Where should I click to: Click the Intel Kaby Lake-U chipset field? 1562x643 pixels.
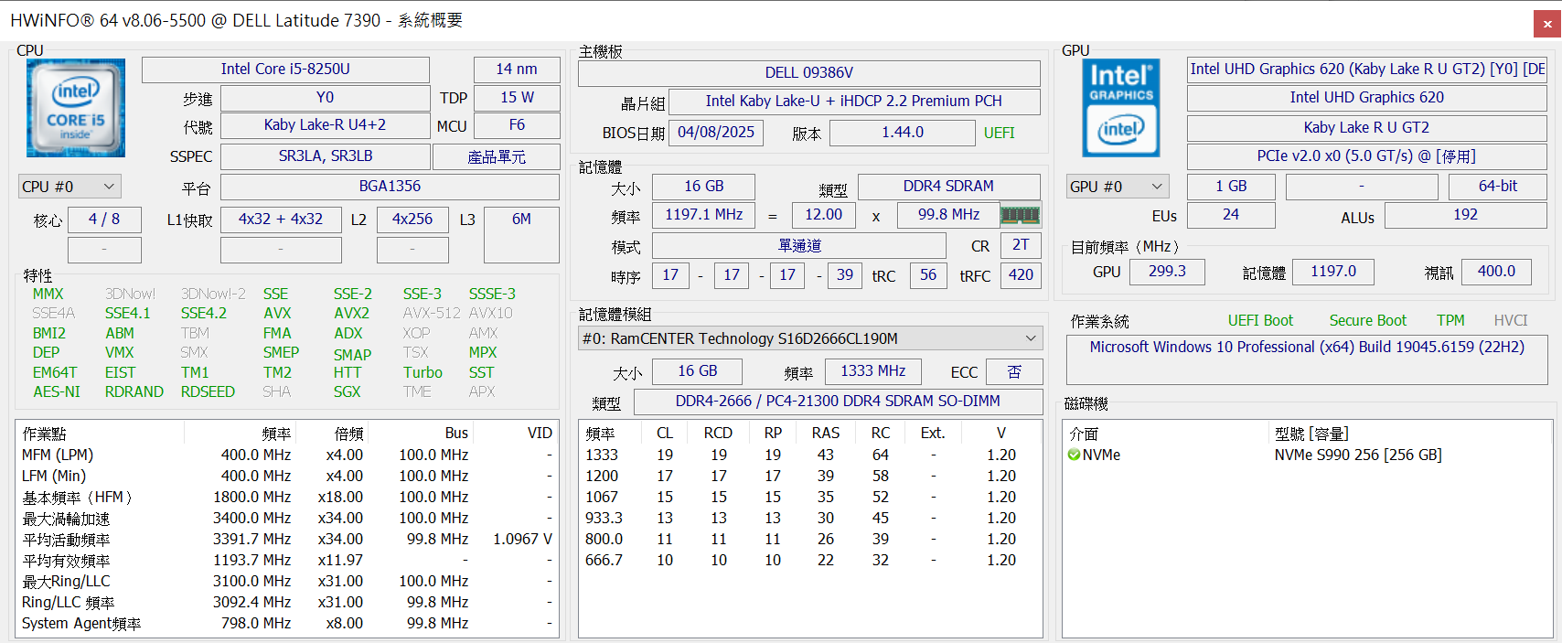coord(854,102)
